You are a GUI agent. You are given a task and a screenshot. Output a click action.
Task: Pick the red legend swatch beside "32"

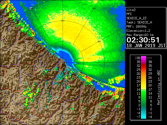point(144,66)
